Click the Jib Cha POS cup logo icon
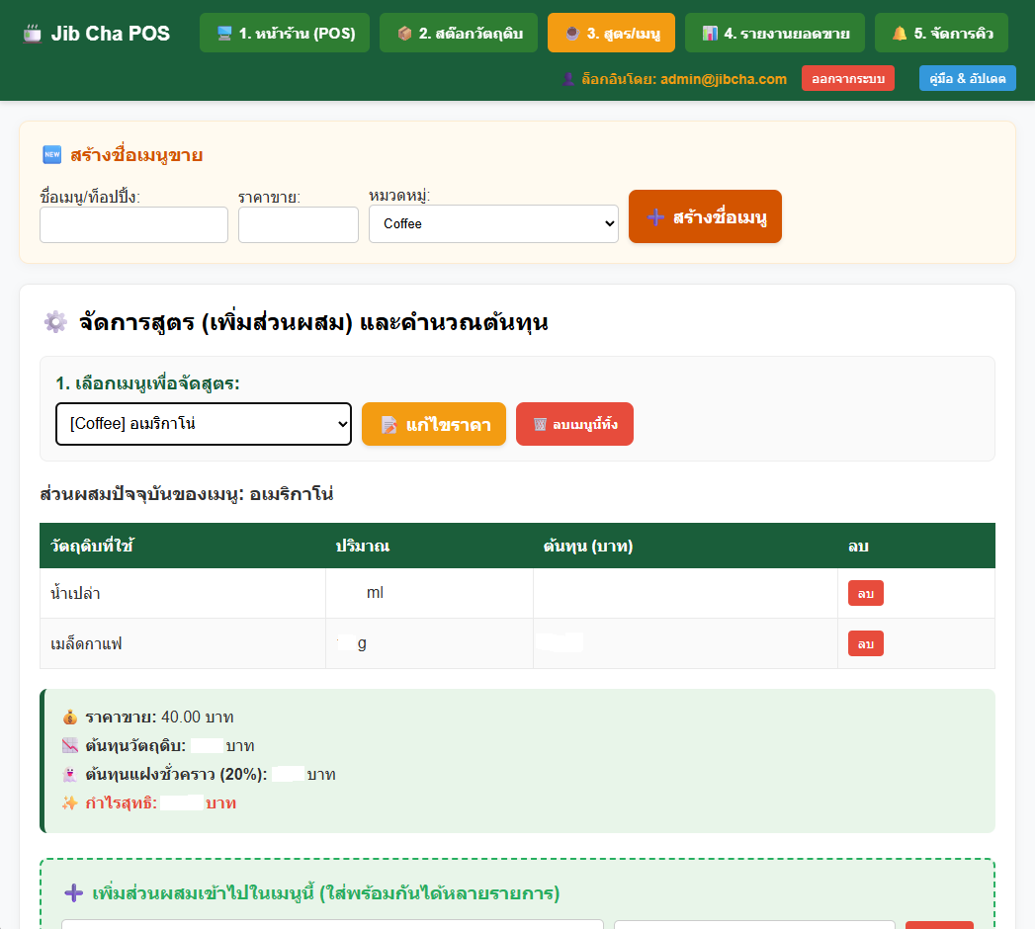This screenshot has height=929, width=1035. click(x=32, y=33)
